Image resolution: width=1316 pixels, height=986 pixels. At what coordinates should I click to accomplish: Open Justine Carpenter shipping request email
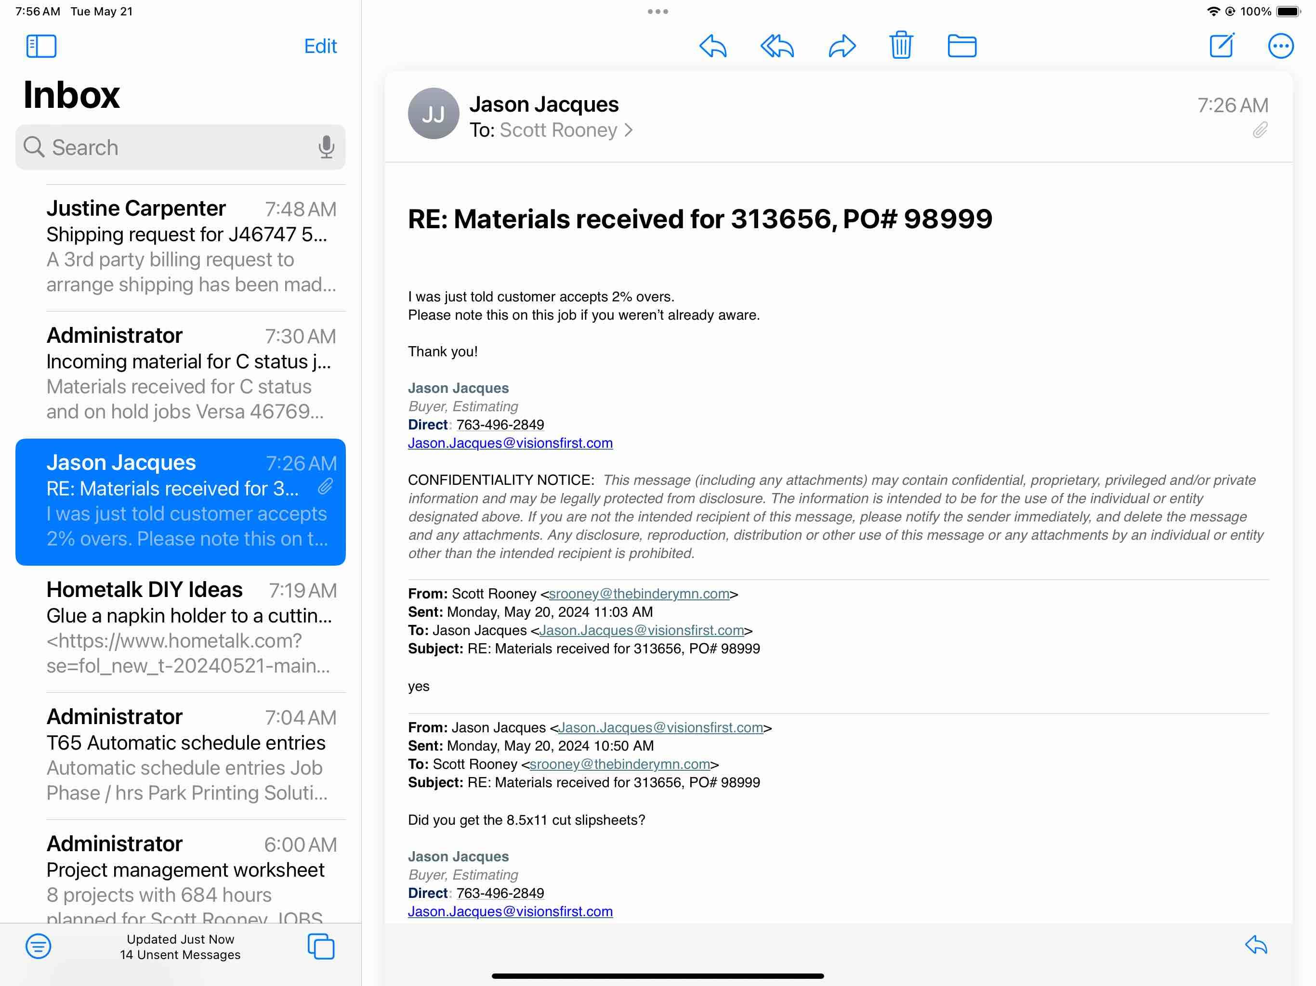[x=190, y=247]
